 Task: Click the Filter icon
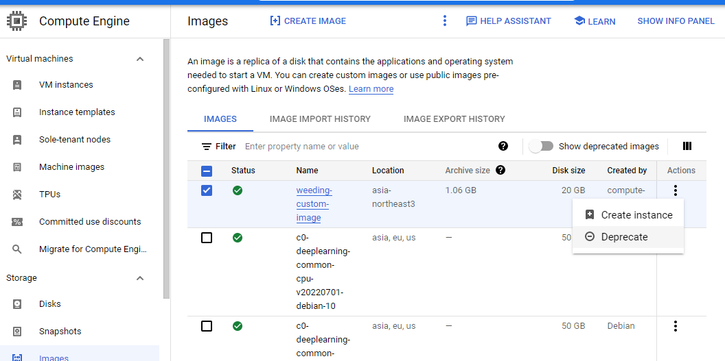(x=206, y=147)
